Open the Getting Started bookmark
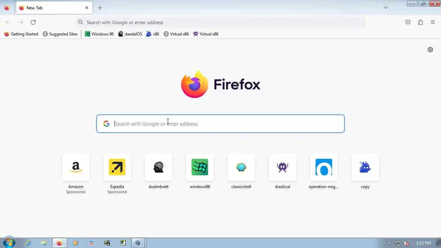The width and height of the screenshot is (441, 248). point(21,34)
